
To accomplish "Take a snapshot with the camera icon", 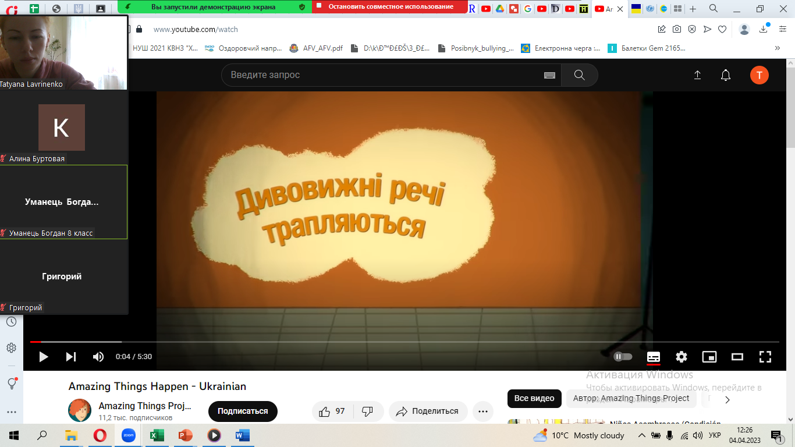I will [x=677, y=29].
